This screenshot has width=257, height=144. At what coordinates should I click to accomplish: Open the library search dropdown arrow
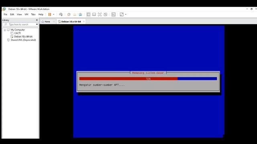(37, 24)
